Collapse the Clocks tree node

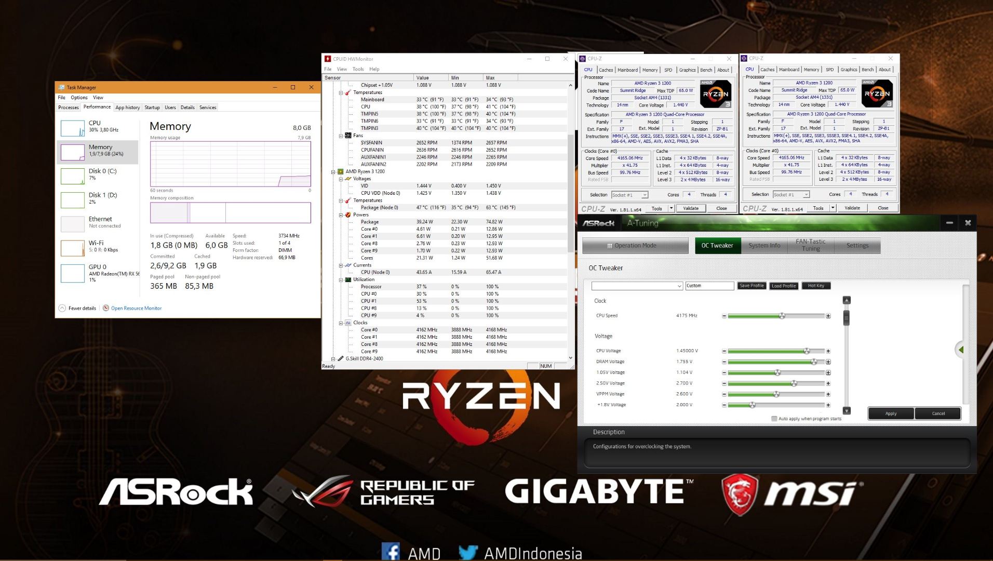pyautogui.click(x=341, y=323)
